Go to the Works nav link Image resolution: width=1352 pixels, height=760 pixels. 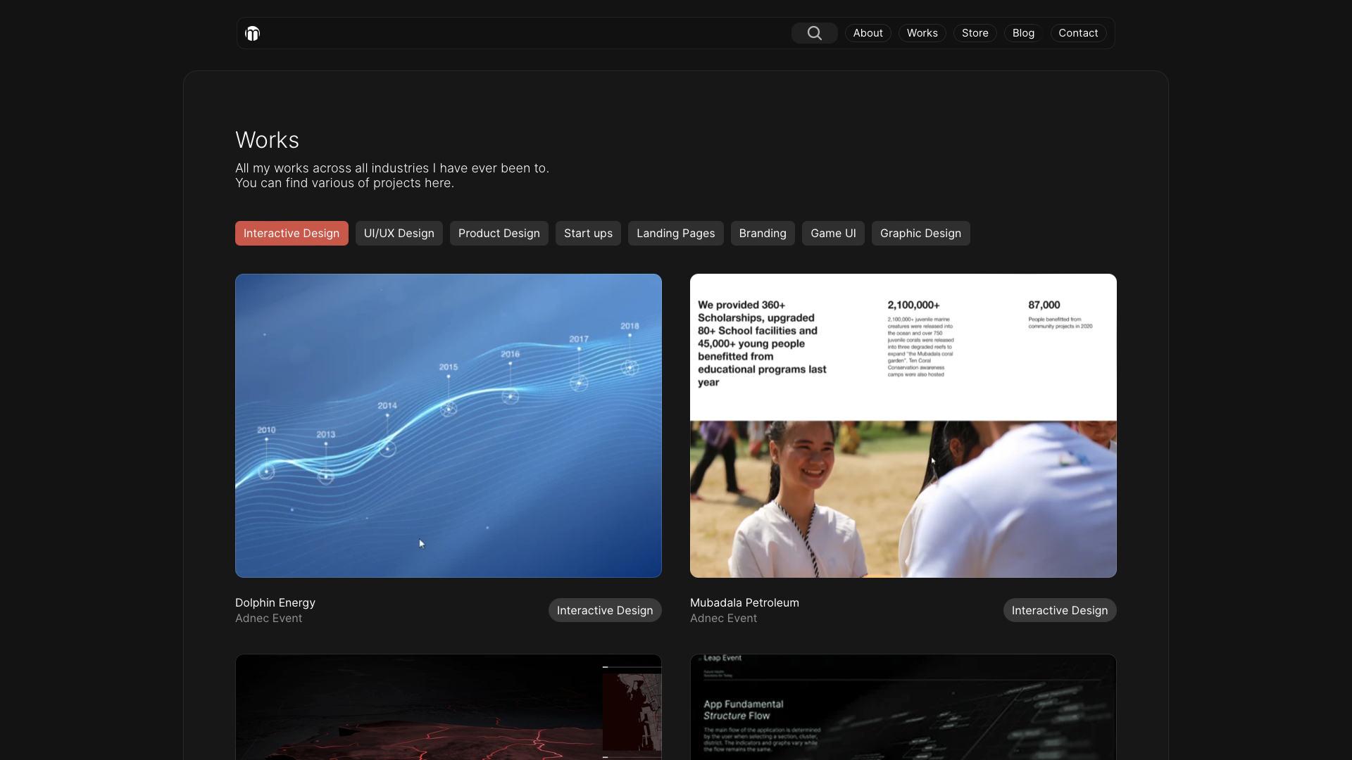[x=922, y=33]
